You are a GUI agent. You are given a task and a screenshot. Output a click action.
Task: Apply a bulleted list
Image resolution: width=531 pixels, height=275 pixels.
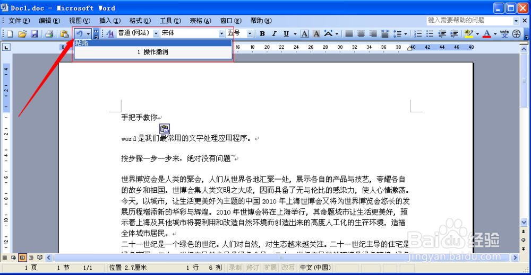[430, 34]
